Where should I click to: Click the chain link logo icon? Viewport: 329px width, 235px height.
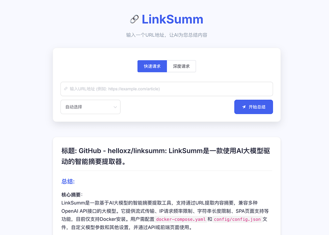click(134, 19)
